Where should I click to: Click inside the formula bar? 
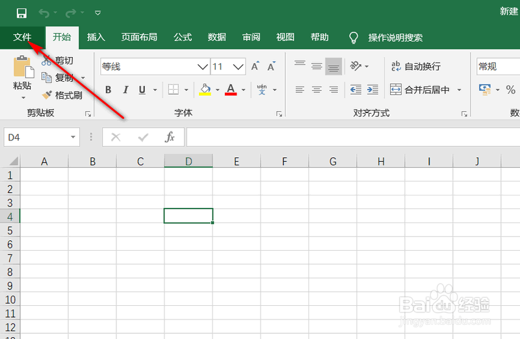tap(353, 137)
